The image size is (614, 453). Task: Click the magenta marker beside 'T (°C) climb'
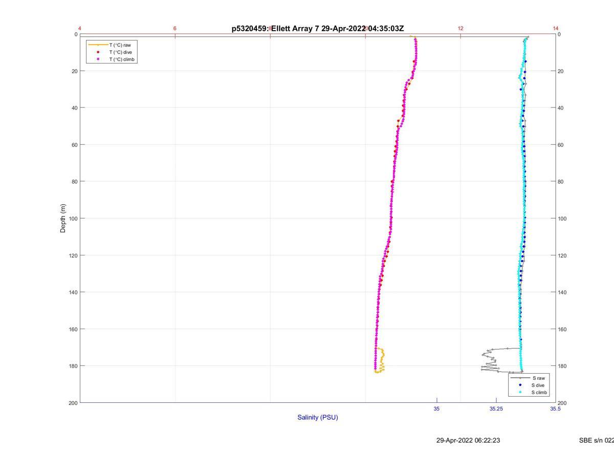click(x=98, y=59)
